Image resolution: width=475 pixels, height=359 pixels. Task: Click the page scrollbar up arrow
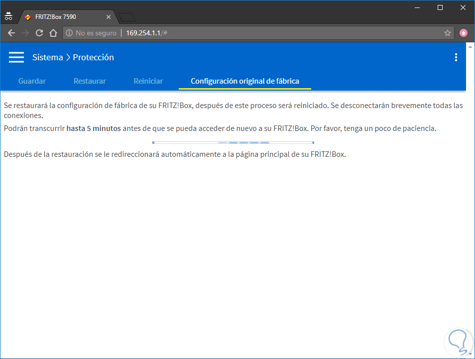pyautogui.click(x=470, y=47)
